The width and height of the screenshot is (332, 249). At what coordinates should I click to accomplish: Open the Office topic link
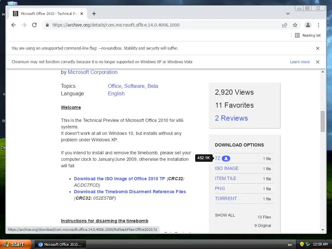pyautogui.click(x=114, y=86)
